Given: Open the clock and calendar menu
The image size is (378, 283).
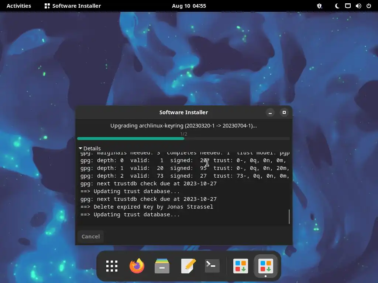Looking at the screenshot, I should tap(189, 6).
